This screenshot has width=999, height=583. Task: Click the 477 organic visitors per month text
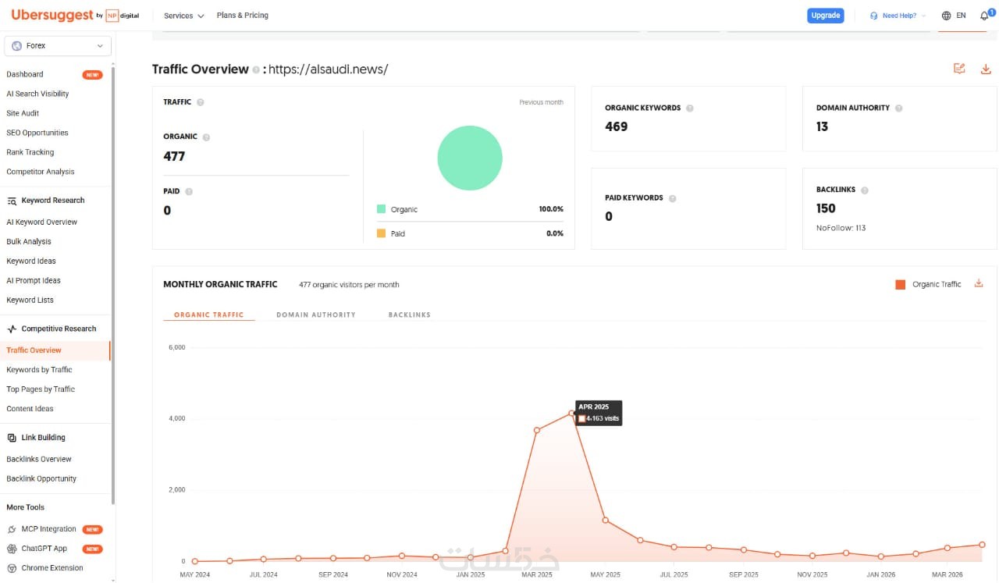point(349,285)
